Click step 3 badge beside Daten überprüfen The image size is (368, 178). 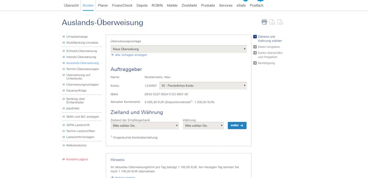pyautogui.click(x=255, y=53)
